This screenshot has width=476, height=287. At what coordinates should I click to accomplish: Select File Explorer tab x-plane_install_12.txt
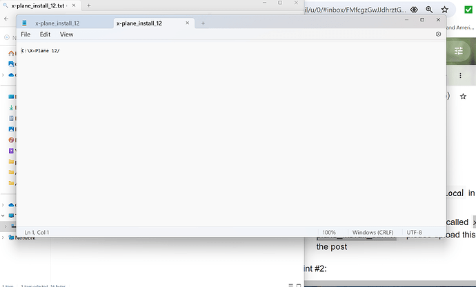(x=39, y=6)
